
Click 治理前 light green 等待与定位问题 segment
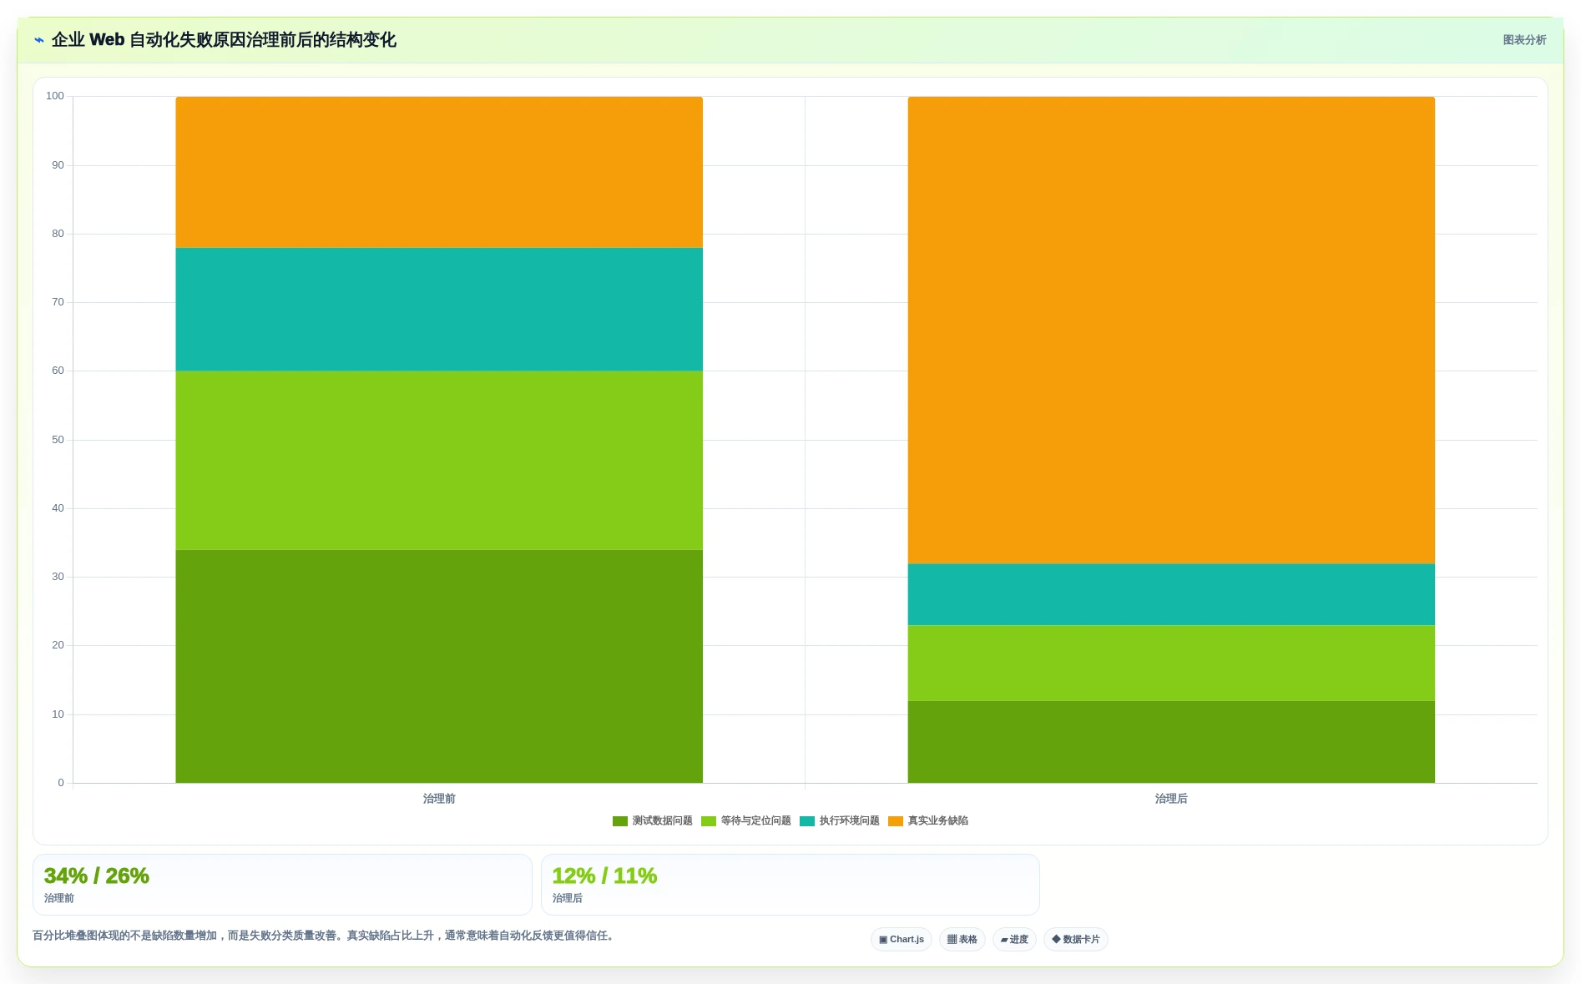point(439,461)
